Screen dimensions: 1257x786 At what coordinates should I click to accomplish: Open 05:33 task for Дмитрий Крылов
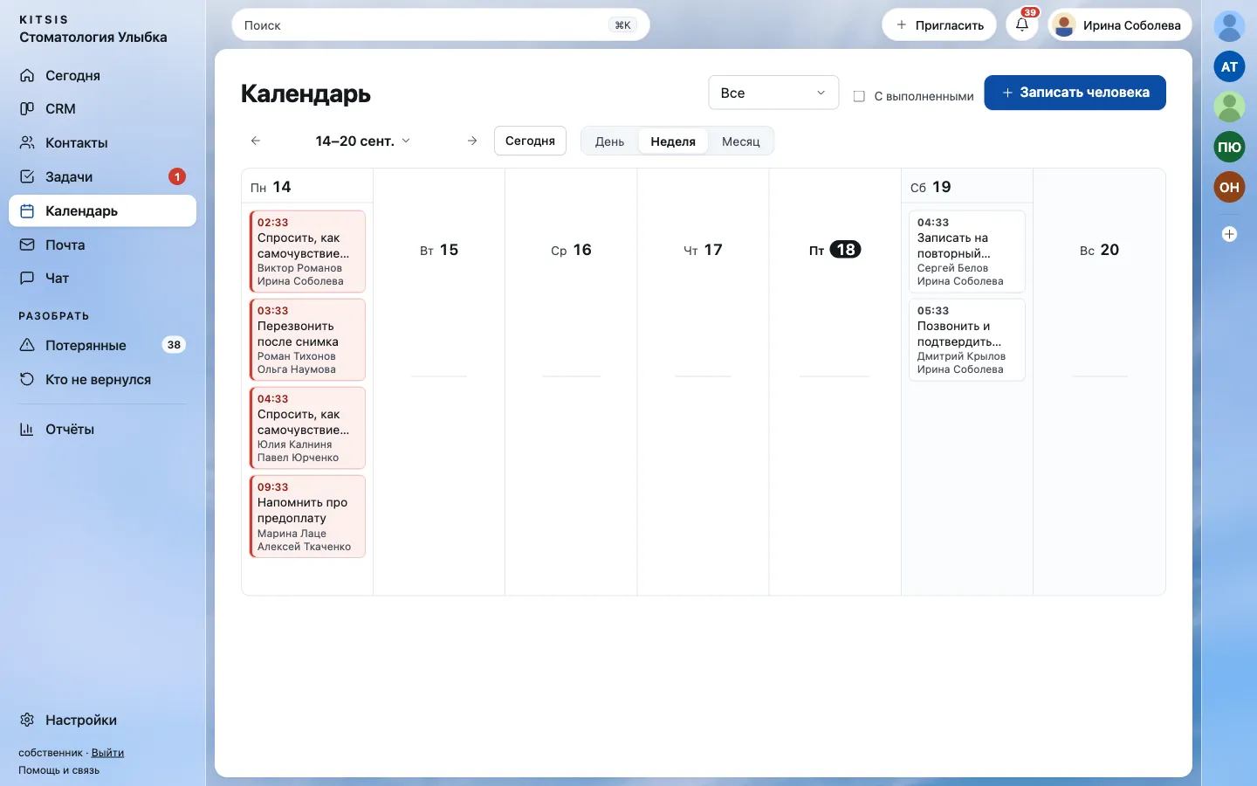tap(967, 340)
